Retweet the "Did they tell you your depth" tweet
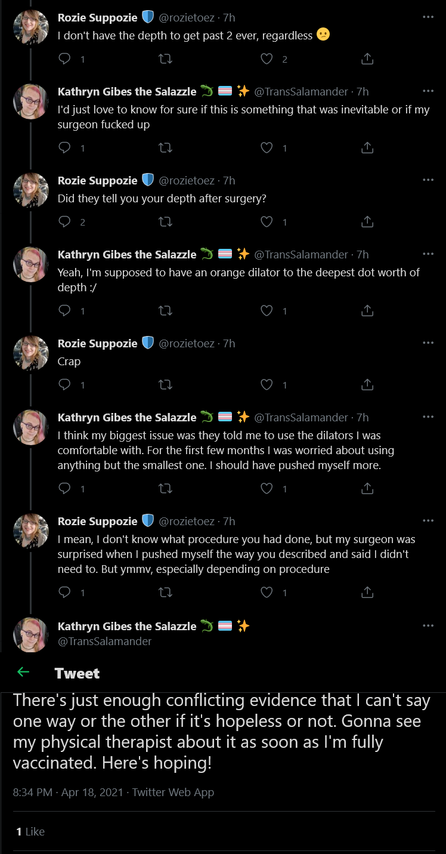The width and height of the screenshot is (446, 854). pos(166,222)
